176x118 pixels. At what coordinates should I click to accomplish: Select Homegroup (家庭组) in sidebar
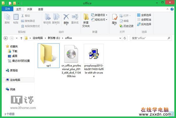coord(12,70)
